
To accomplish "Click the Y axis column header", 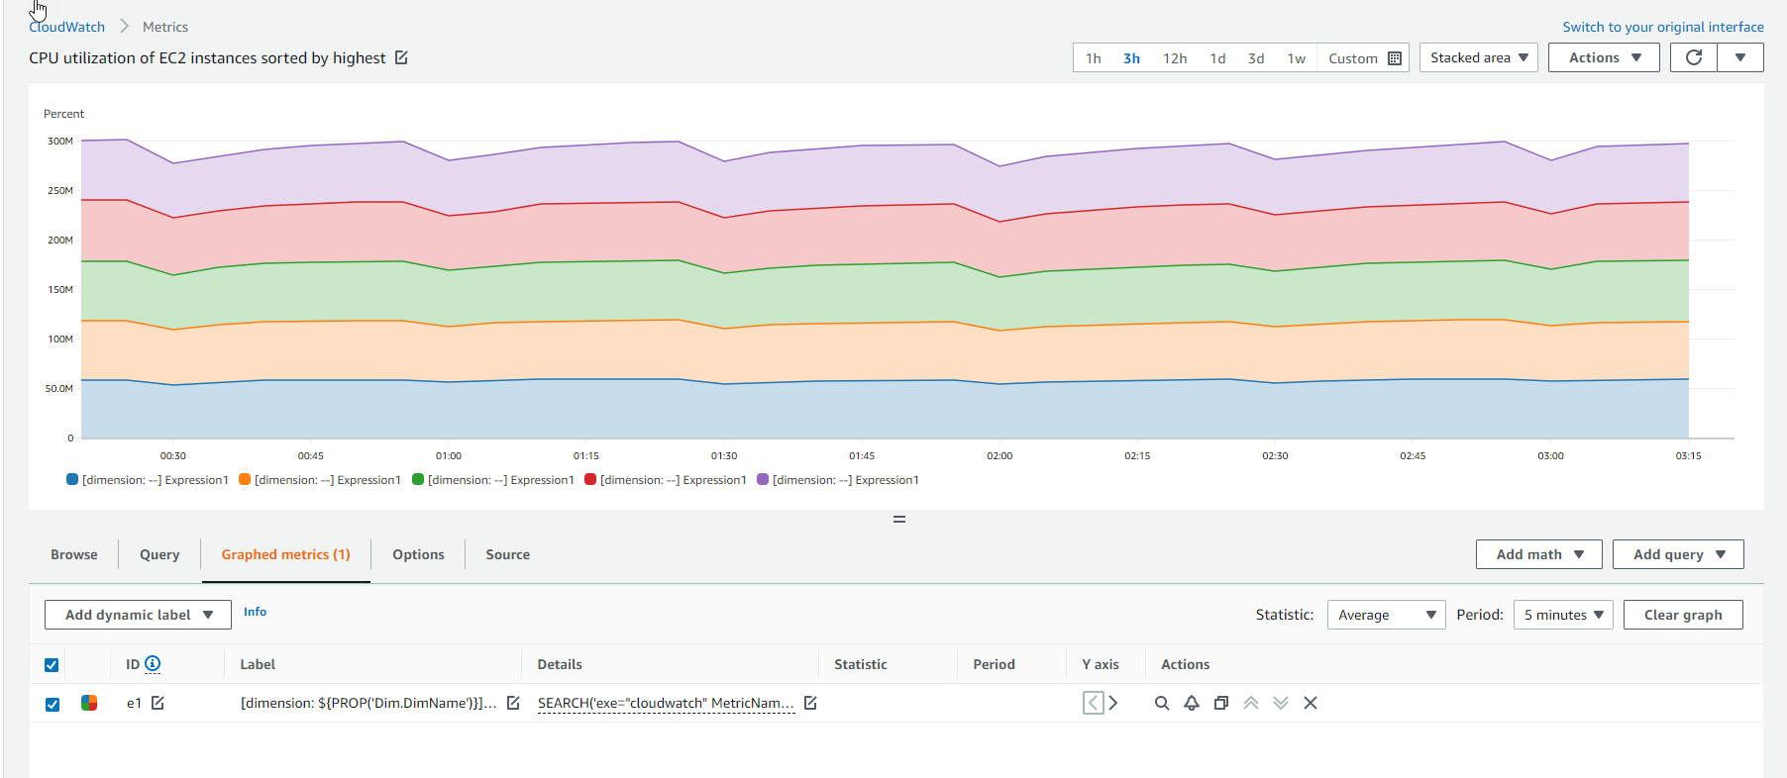I will coord(1101,664).
